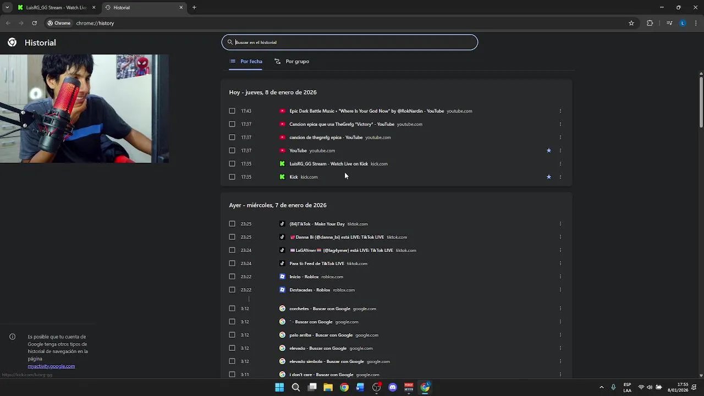704x396 pixels.
Task: Open the myactivity.google.com link
Action: [51, 366]
